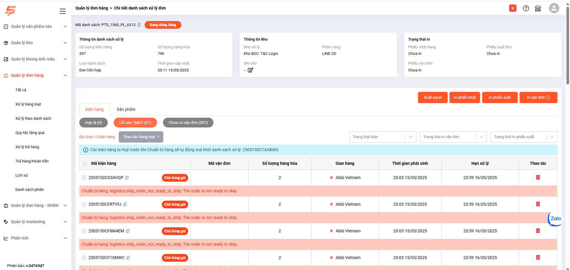Viewport: 570px width, 270px height.
Task: Switch to the Sản phẩm tab
Action: tap(126, 109)
